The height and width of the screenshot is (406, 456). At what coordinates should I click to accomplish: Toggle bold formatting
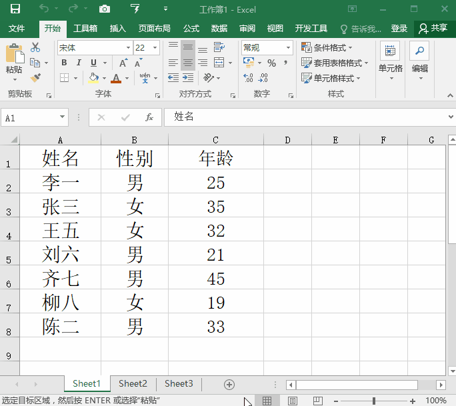coord(64,63)
